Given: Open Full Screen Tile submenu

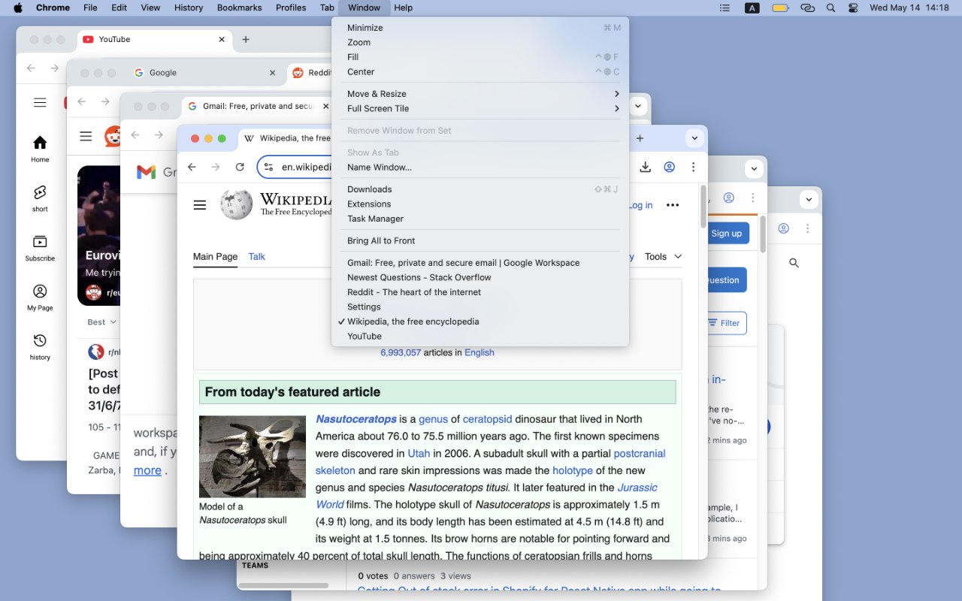Looking at the screenshot, I should click(483, 109).
